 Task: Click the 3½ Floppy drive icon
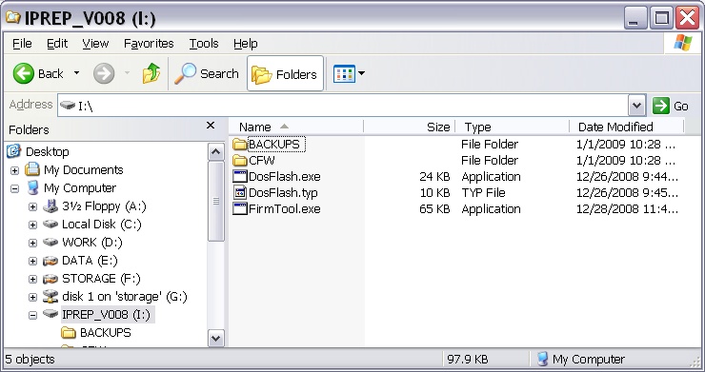coord(50,206)
